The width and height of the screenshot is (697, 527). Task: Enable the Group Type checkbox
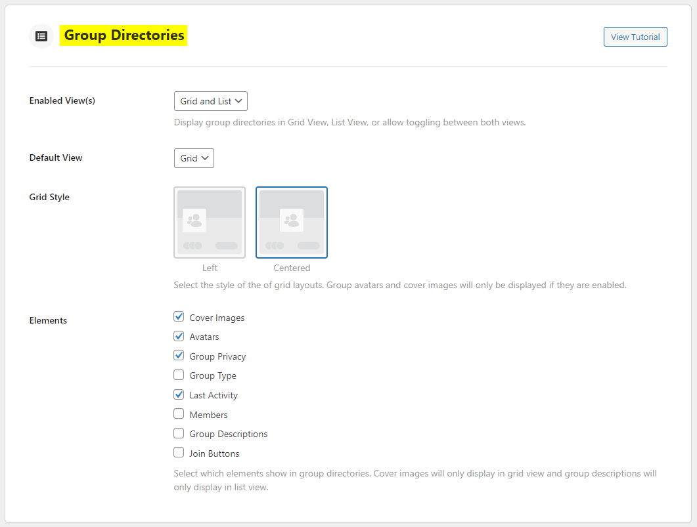tap(179, 375)
